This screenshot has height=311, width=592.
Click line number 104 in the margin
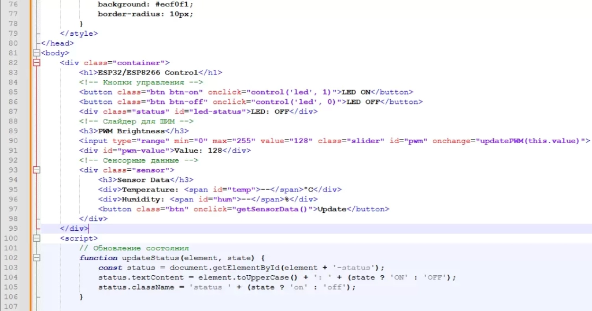pyautogui.click(x=11, y=278)
